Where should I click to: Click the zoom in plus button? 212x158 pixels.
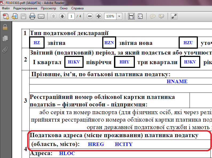click(x=99, y=16)
